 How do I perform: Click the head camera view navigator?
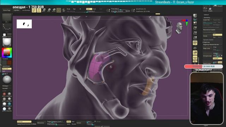[x=179, y=28]
